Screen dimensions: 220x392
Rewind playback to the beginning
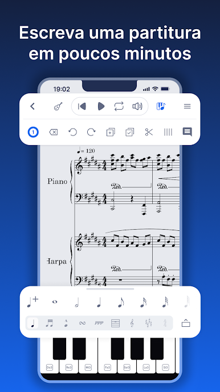82,106
